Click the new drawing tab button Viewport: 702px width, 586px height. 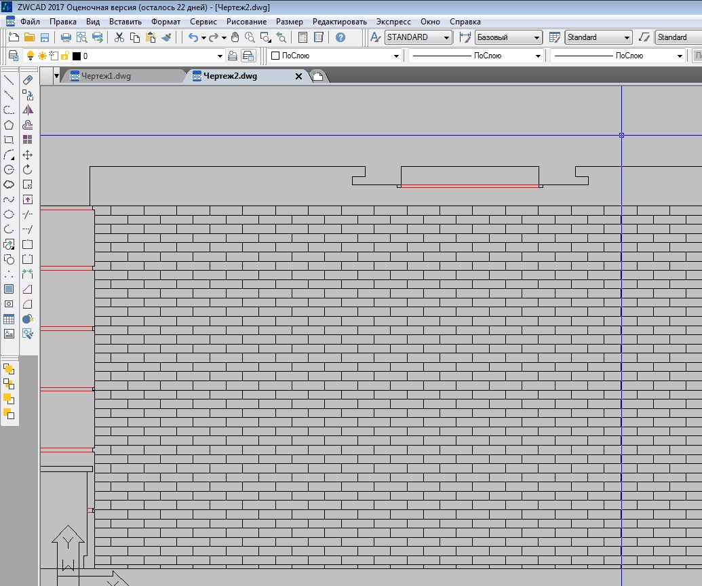click(317, 77)
